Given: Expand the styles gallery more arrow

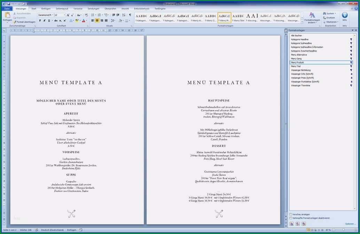Looking at the screenshot, I should 302,21.
